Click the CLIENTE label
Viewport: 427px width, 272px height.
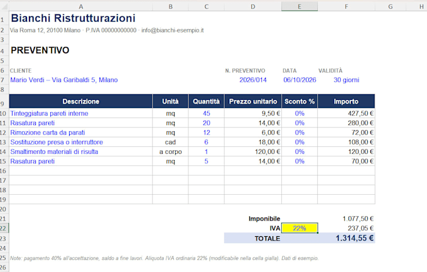[x=21, y=70]
